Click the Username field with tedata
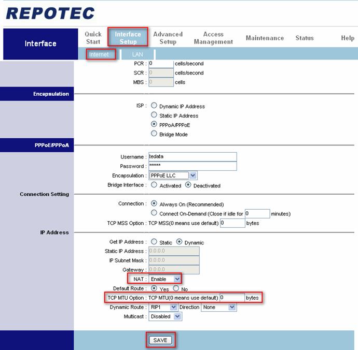 [192, 157]
